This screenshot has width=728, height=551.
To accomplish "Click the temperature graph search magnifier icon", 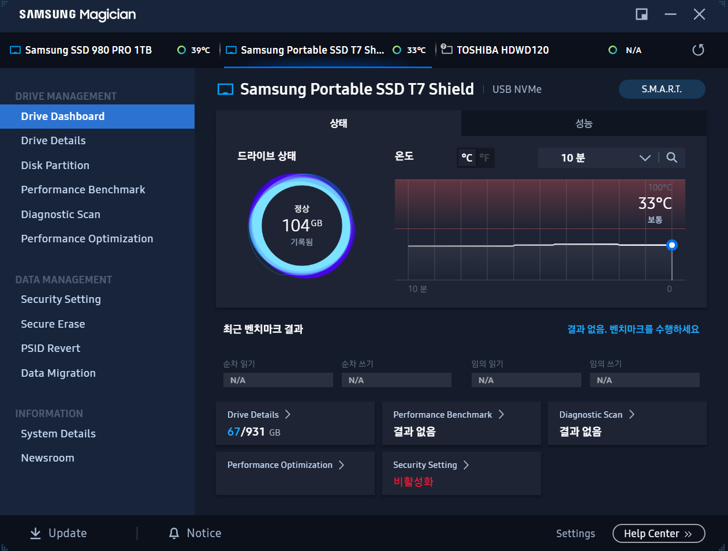I will [672, 158].
